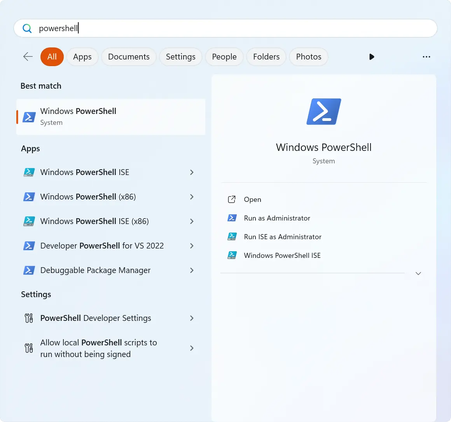Image resolution: width=451 pixels, height=422 pixels.
Task: Open Windows PowerShell (x86) result
Action: click(111, 197)
